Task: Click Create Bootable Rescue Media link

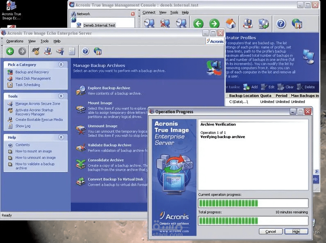Action: (x=39, y=119)
